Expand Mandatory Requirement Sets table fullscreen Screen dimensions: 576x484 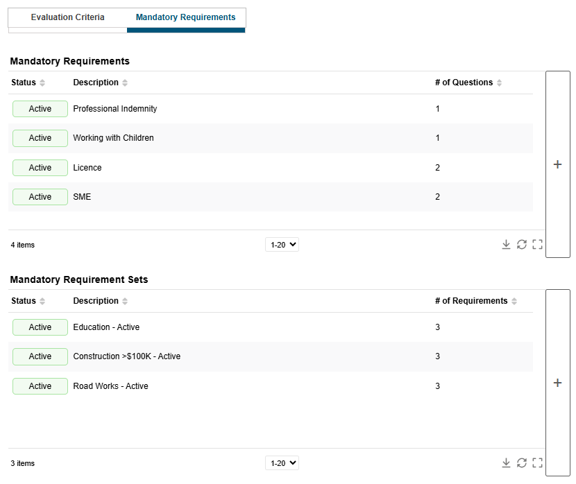point(537,463)
